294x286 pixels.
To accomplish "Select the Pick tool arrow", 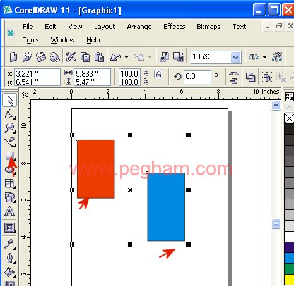I will coord(9,101).
